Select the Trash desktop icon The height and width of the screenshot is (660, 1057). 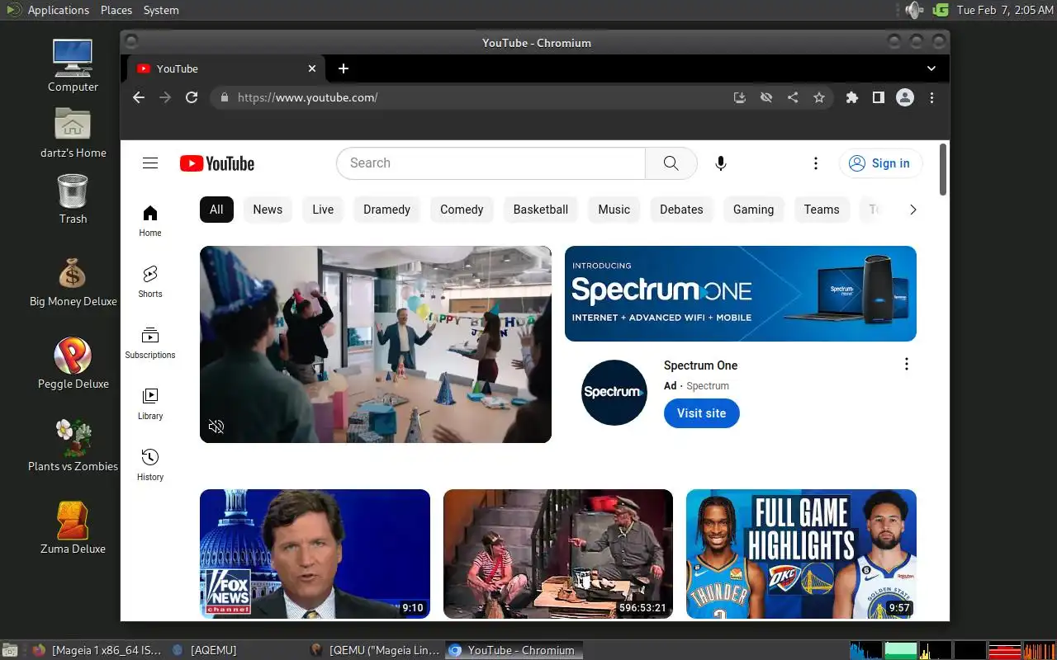[73, 199]
